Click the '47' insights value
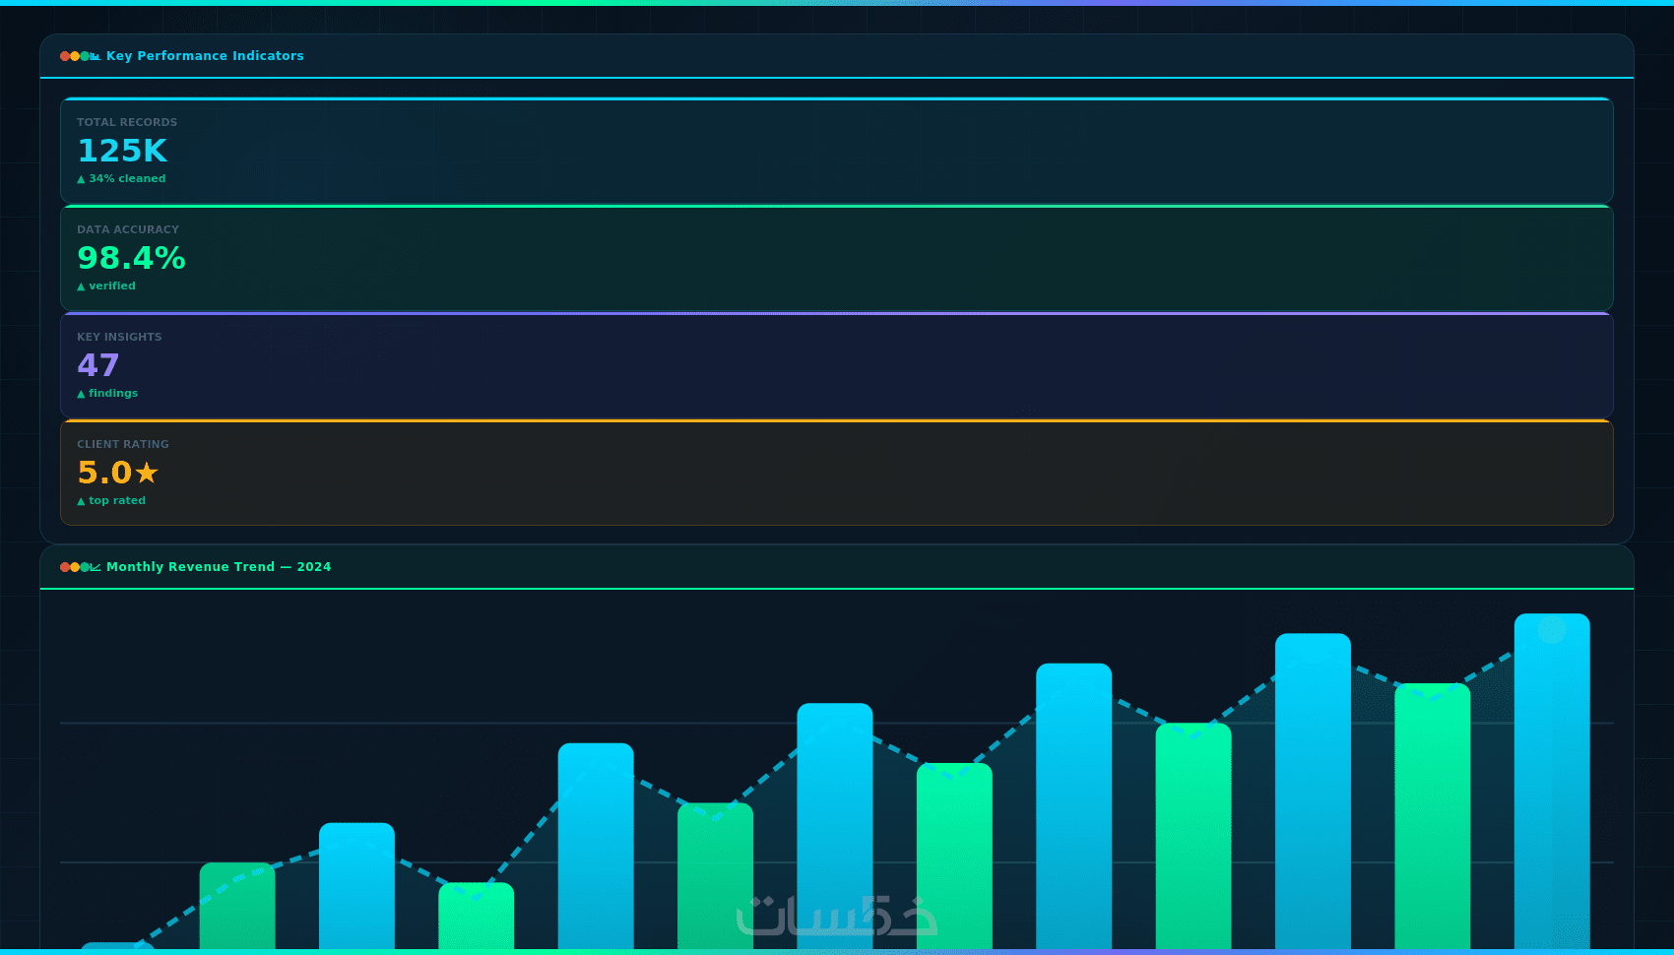 point(98,365)
